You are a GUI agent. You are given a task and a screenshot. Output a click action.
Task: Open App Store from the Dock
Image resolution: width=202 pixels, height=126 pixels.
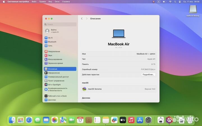tap(140, 120)
